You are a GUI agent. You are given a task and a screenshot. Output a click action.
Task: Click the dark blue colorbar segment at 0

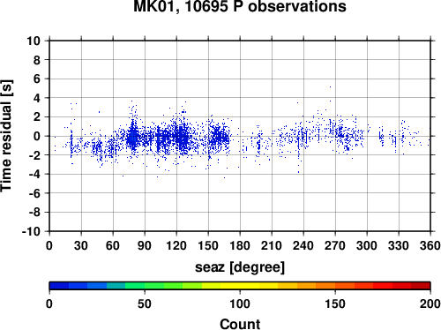coord(59,286)
